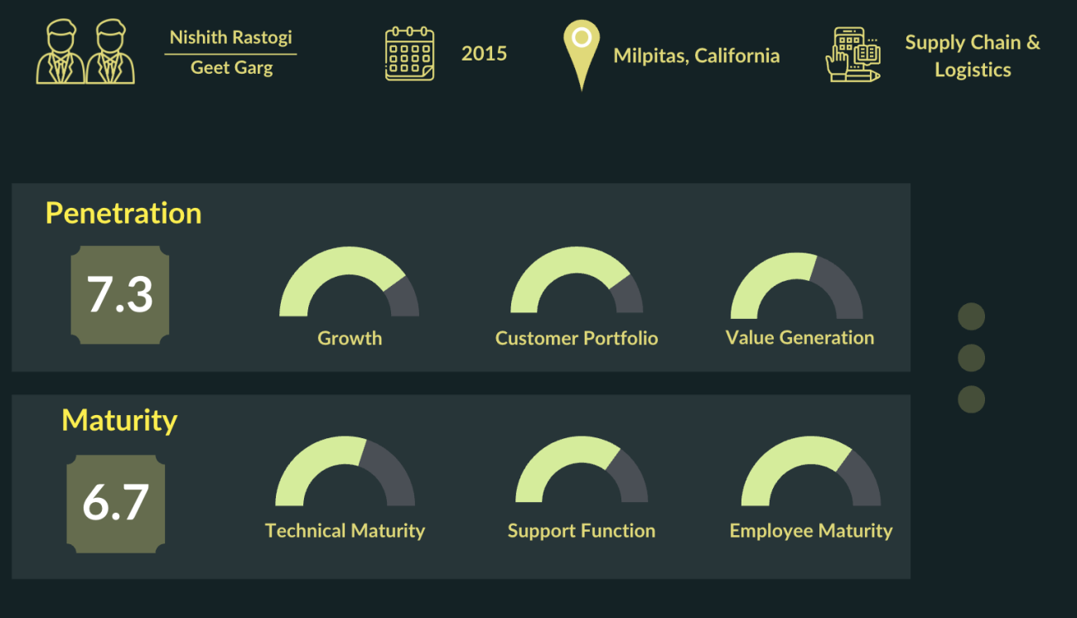This screenshot has height=618, width=1077.
Task: Click the top pagination dot
Action: 971,316
